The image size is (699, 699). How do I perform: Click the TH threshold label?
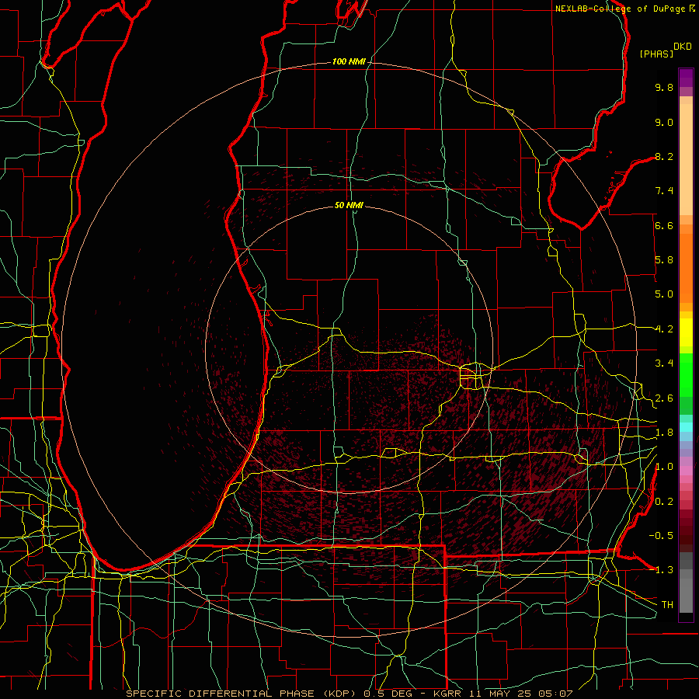(667, 604)
